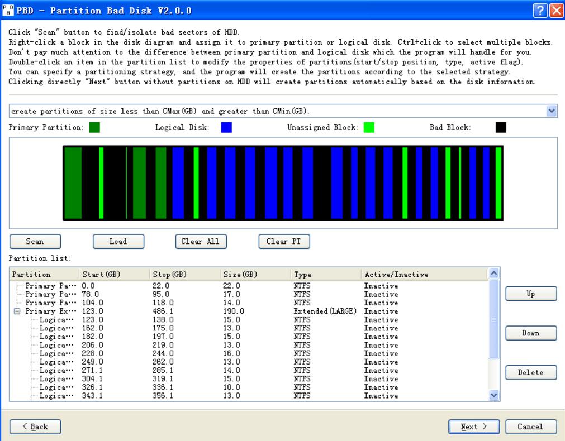This screenshot has height=441, width=565.
Task: Click the 17.0 size value
Action: 231,295
